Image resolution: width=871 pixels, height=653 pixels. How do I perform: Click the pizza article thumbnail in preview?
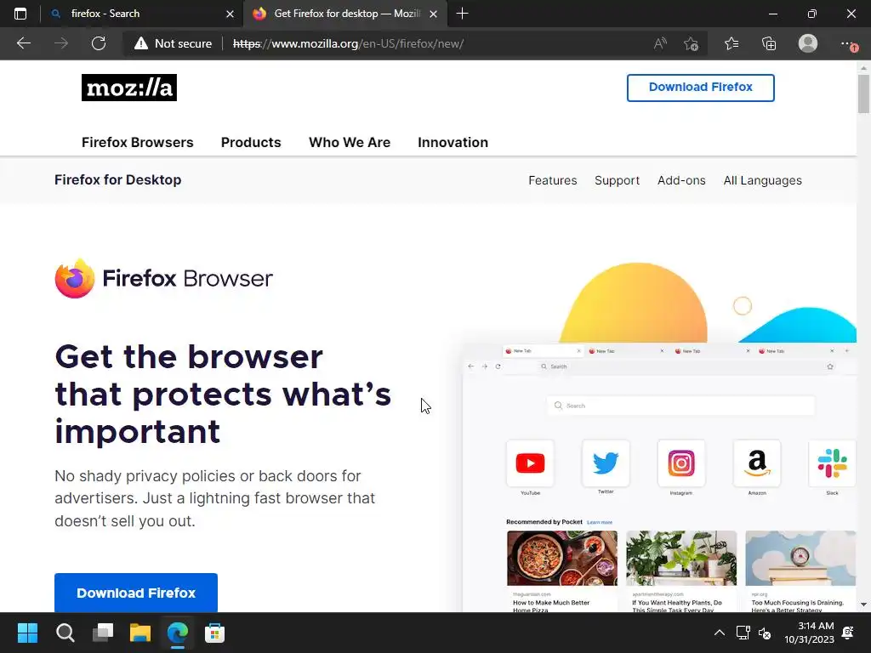(562, 558)
